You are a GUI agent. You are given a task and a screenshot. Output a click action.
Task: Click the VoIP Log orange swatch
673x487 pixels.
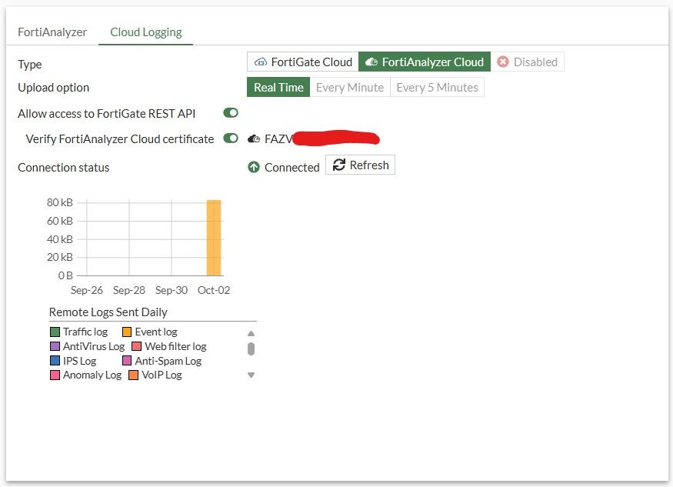[134, 375]
